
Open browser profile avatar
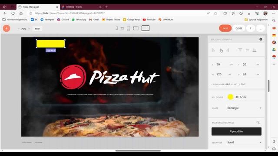click(x=265, y=13)
